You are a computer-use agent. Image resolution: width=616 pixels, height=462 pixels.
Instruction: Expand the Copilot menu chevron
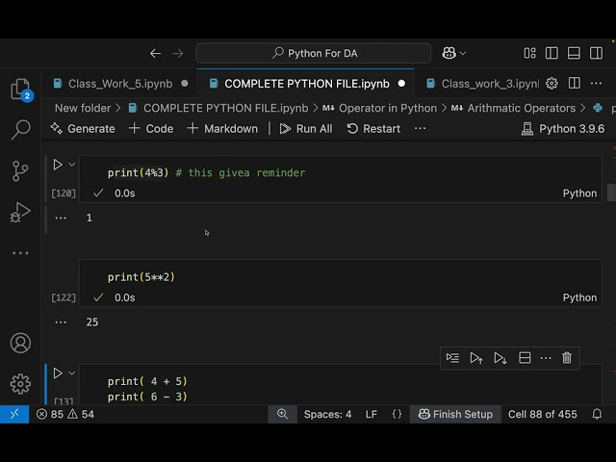coord(463,53)
